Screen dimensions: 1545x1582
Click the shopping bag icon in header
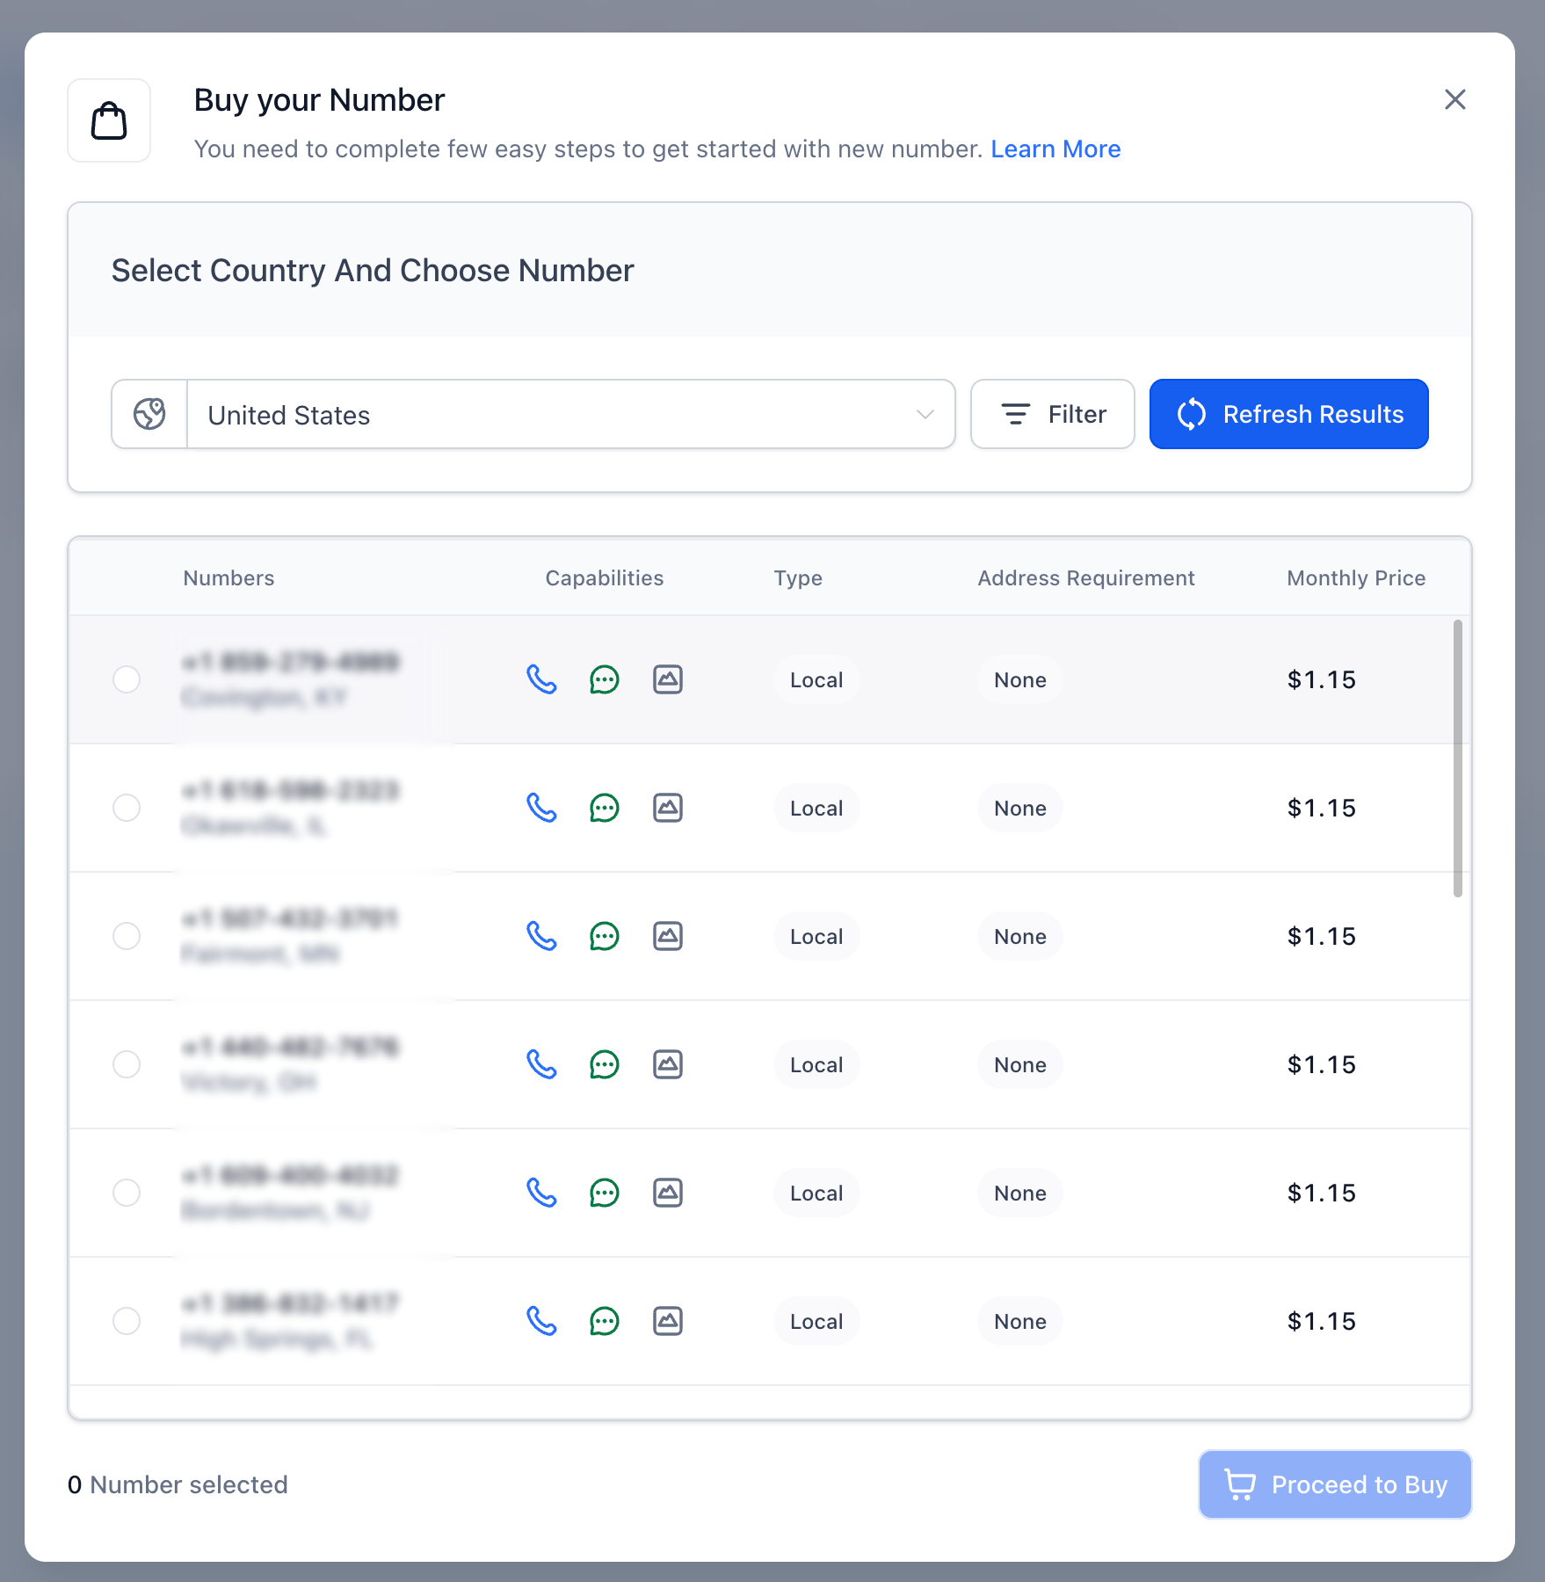tap(109, 120)
